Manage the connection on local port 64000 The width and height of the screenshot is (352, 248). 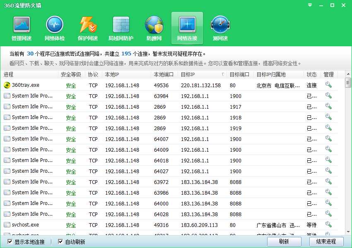click(328, 203)
